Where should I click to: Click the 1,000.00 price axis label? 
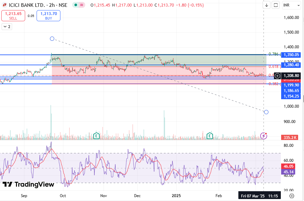[291, 106]
